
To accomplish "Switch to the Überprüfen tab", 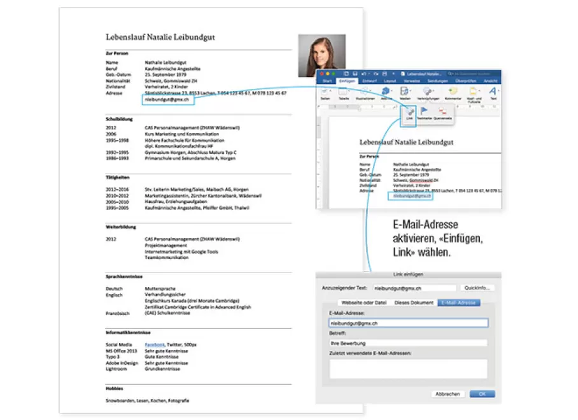I will (465, 81).
